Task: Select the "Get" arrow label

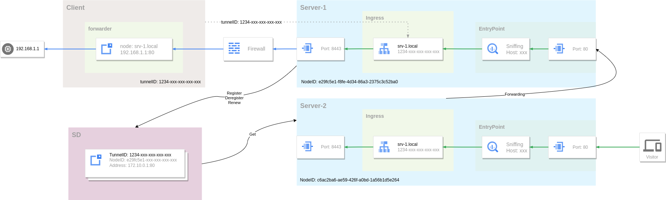Action: 252,134
